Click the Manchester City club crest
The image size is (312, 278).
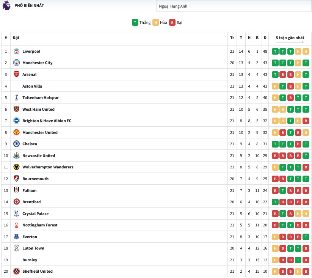(16, 63)
